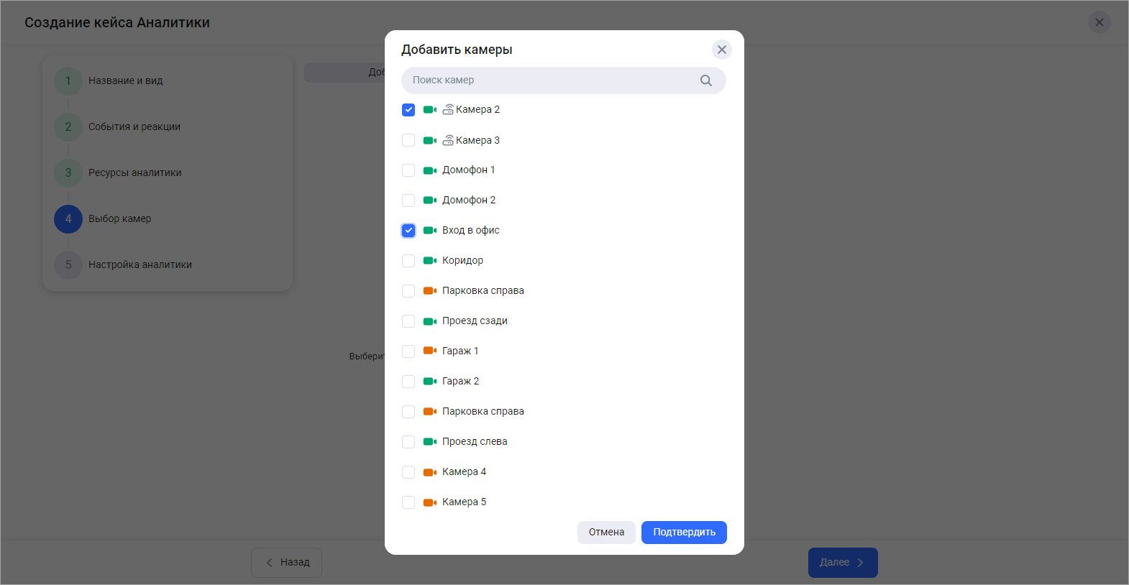The height and width of the screenshot is (585, 1129).
Task: Click the orange camera icon beside Гараж 1
Action: point(430,351)
